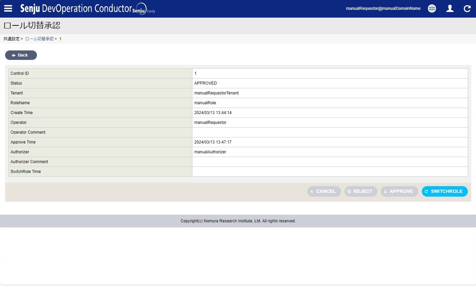Screen dimensions: 476x286
Task: Select the Control ID label cell
Action: (100, 73)
